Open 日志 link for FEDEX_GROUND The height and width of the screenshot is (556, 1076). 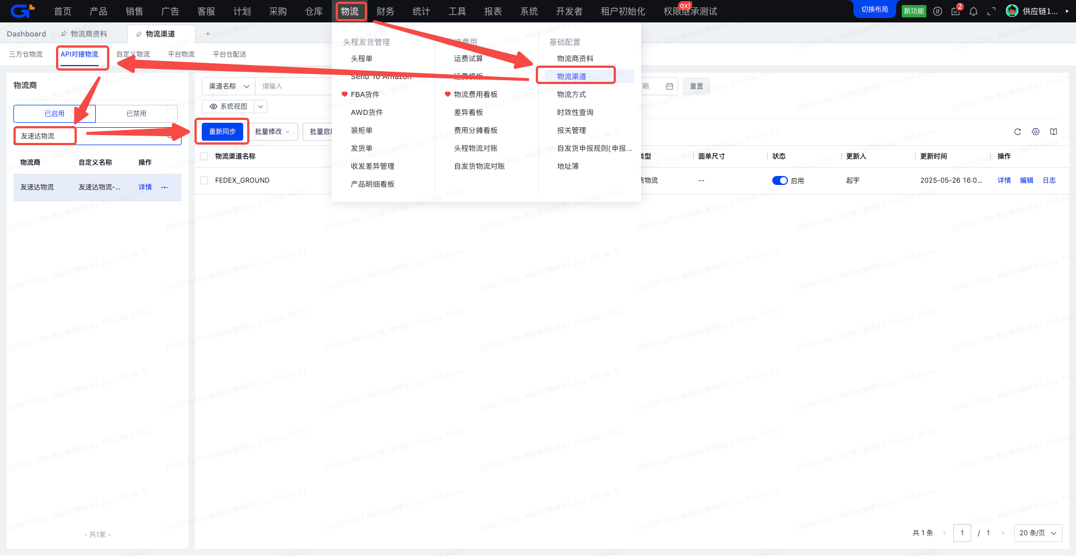(x=1049, y=180)
